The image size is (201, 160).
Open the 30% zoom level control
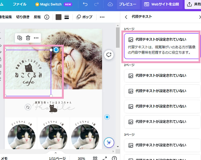[x=81, y=158]
